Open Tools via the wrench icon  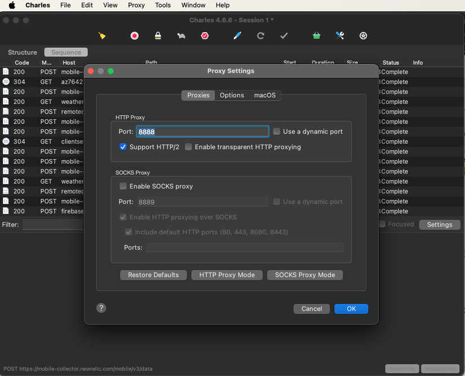click(x=339, y=35)
